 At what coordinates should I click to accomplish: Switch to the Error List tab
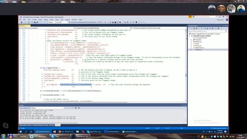(x=52, y=125)
